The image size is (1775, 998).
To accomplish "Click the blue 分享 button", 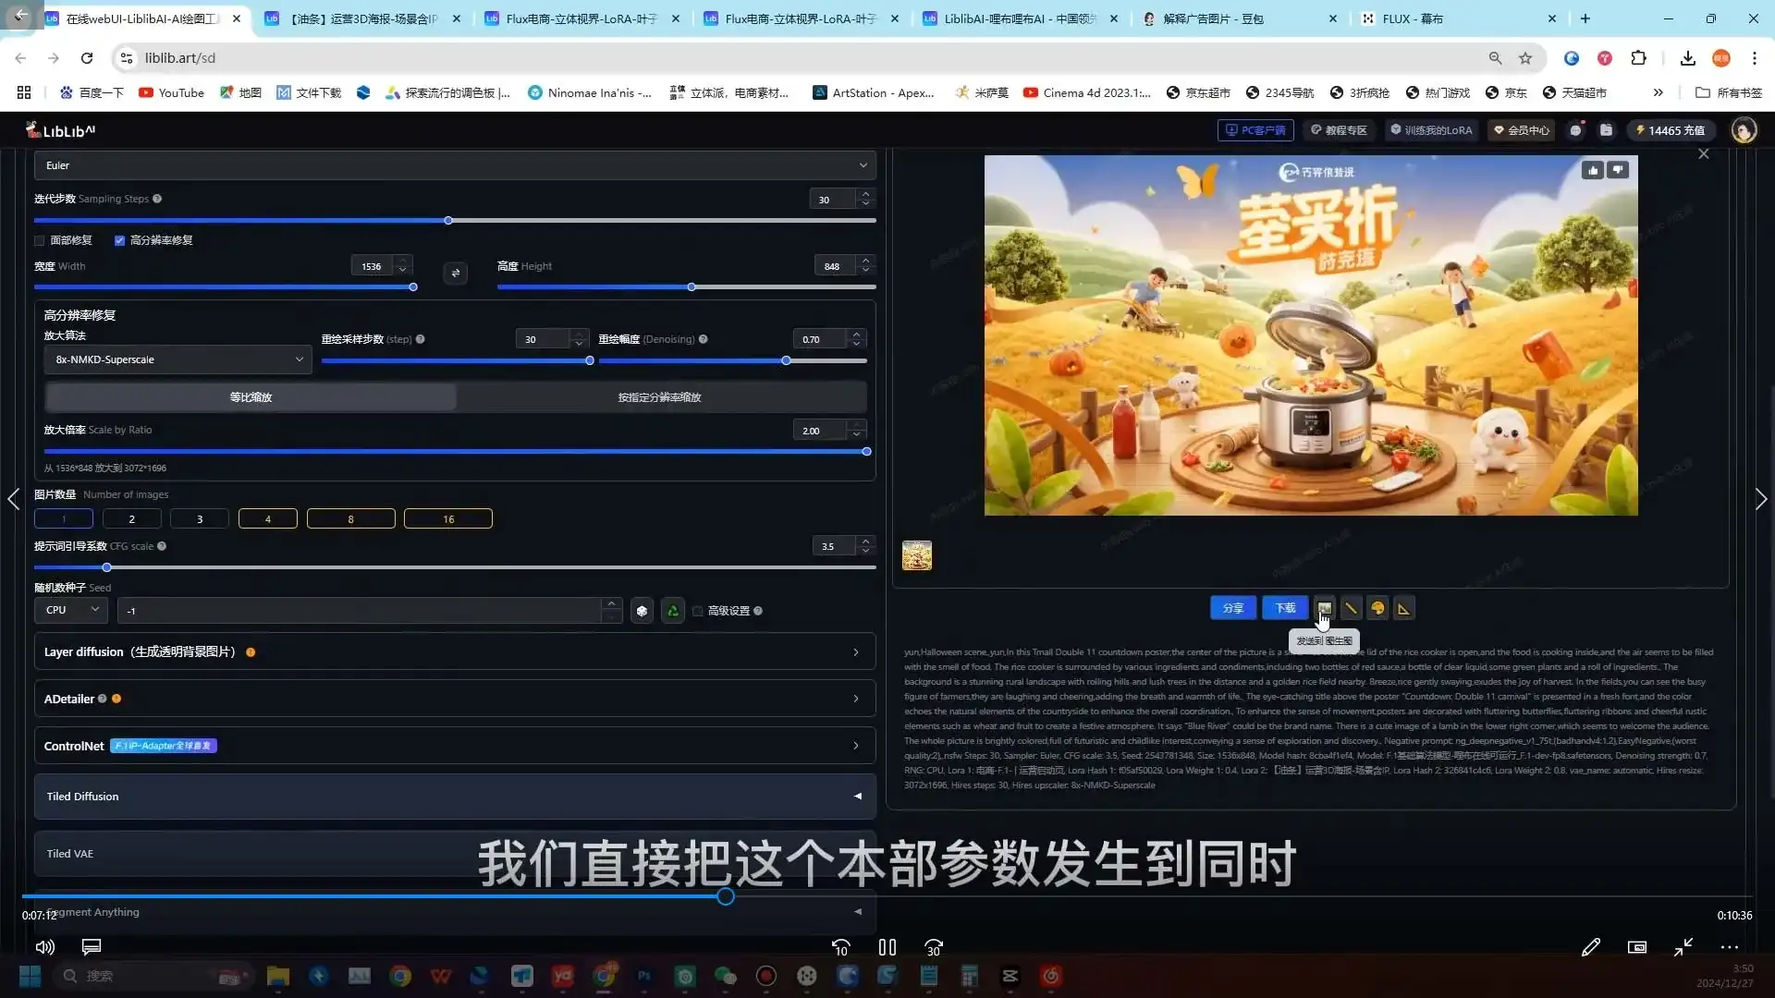I will (x=1233, y=608).
